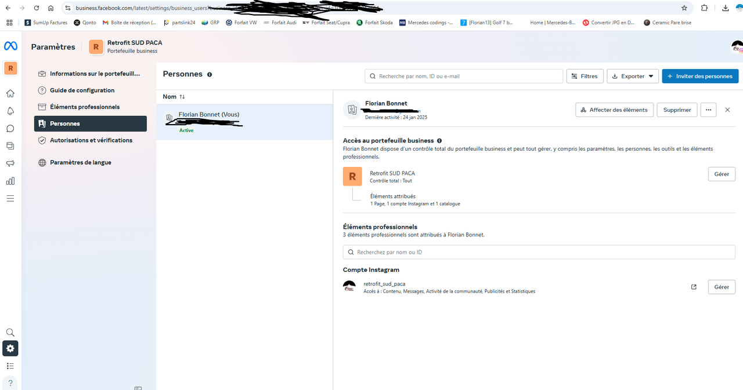Viewport: 743px width, 390px height.
Task: Open Éléments professionnels in the sidebar
Action: pyautogui.click(x=91, y=107)
